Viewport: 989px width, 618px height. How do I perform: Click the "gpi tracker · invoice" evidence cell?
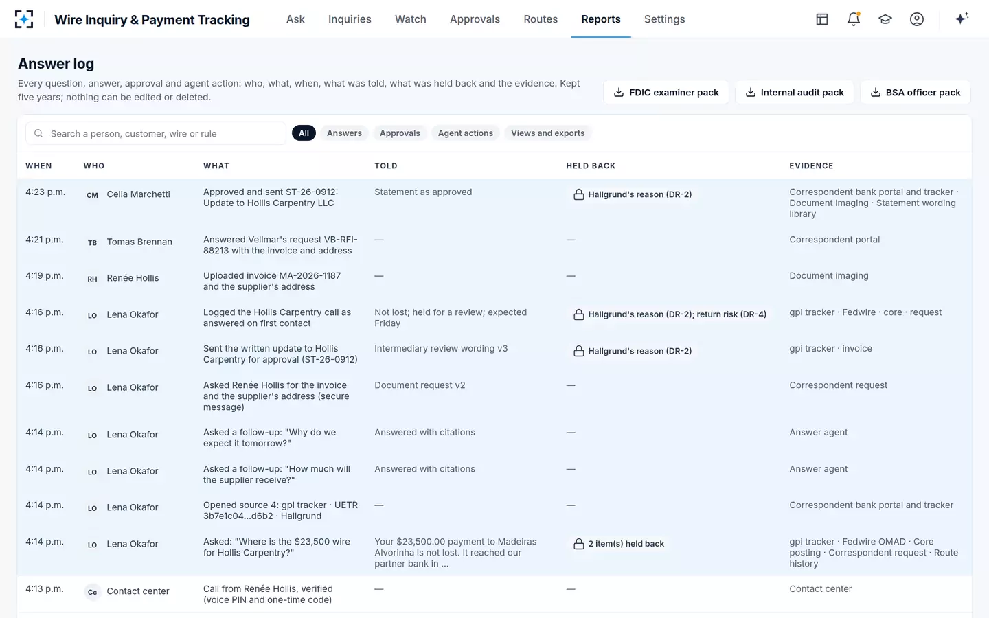pyautogui.click(x=830, y=349)
